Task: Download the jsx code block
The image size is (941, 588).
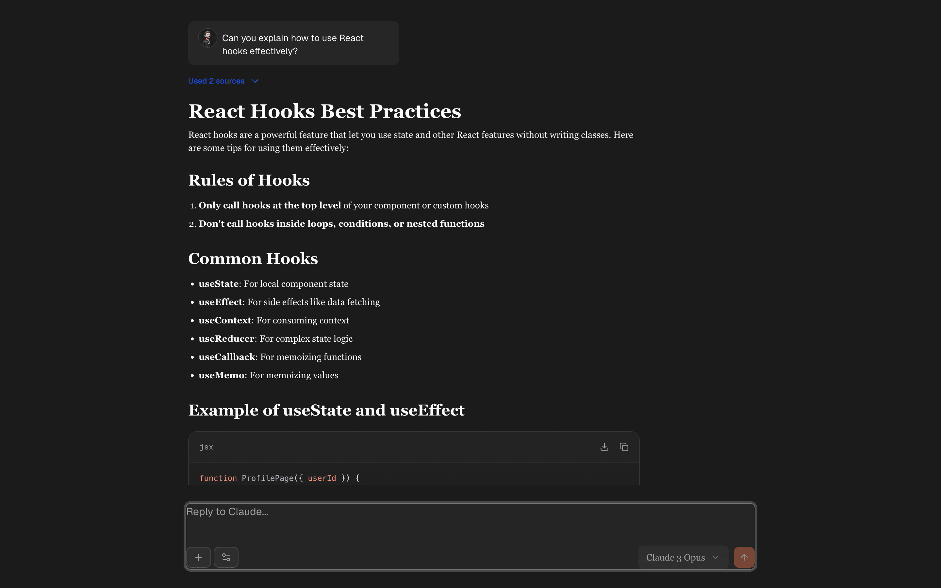Action: (x=604, y=447)
